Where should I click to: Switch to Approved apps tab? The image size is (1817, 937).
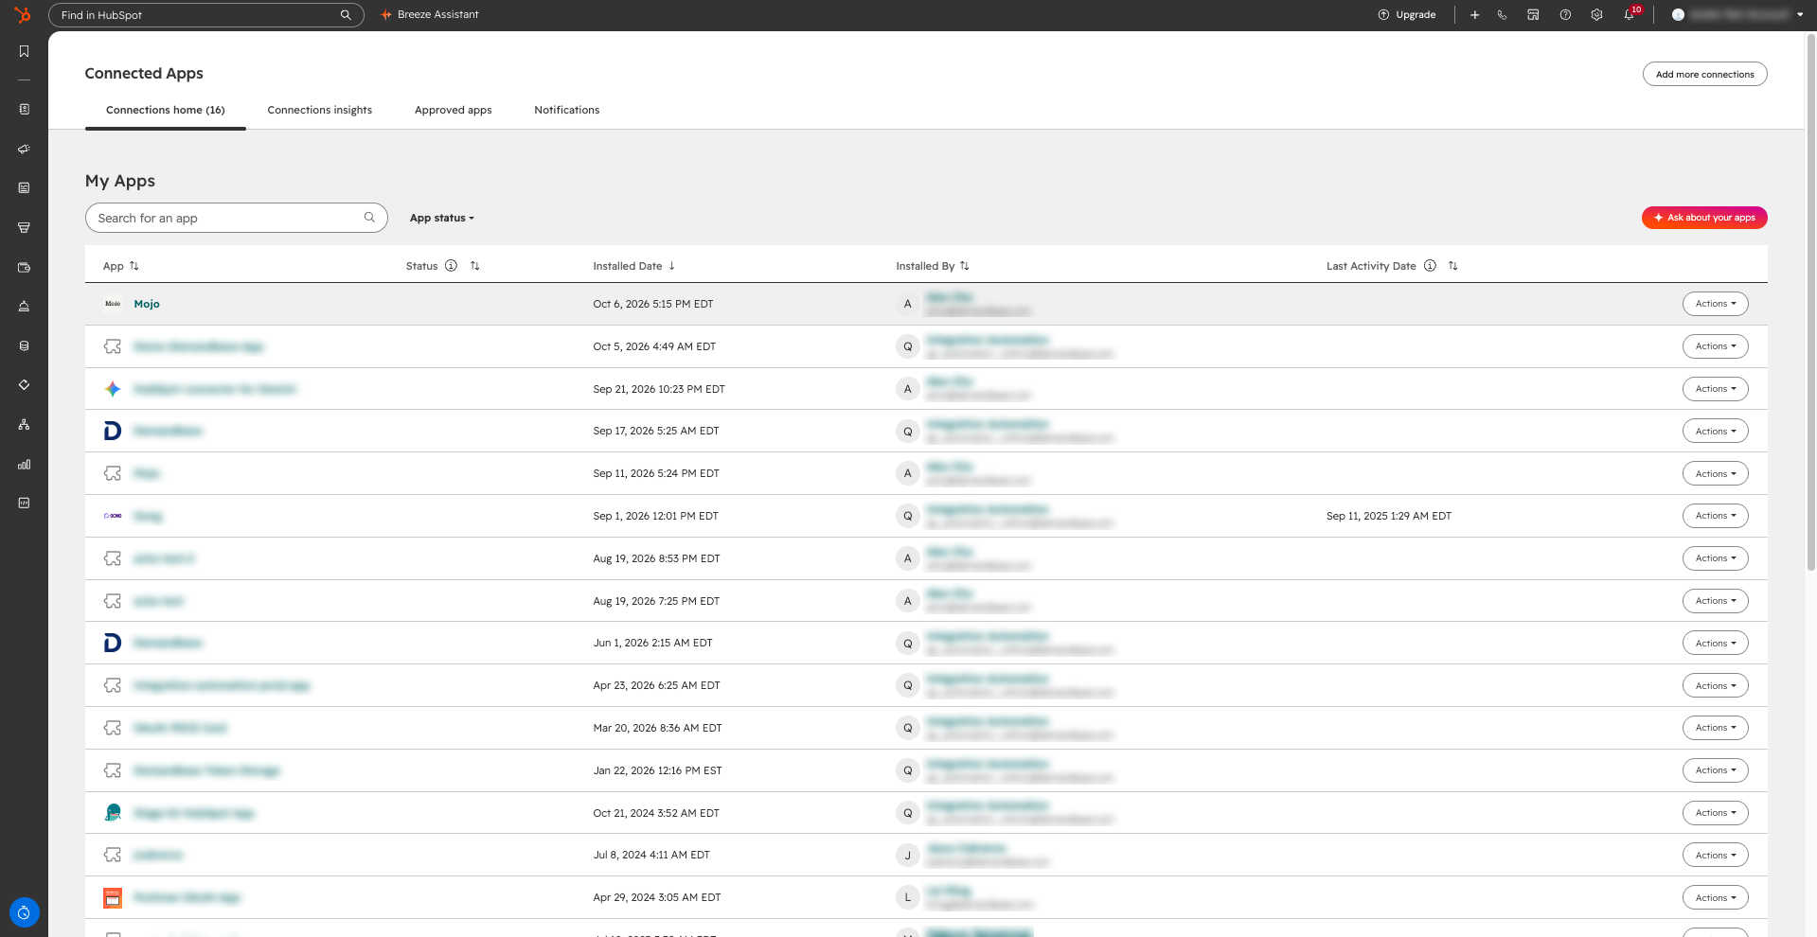(x=453, y=110)
